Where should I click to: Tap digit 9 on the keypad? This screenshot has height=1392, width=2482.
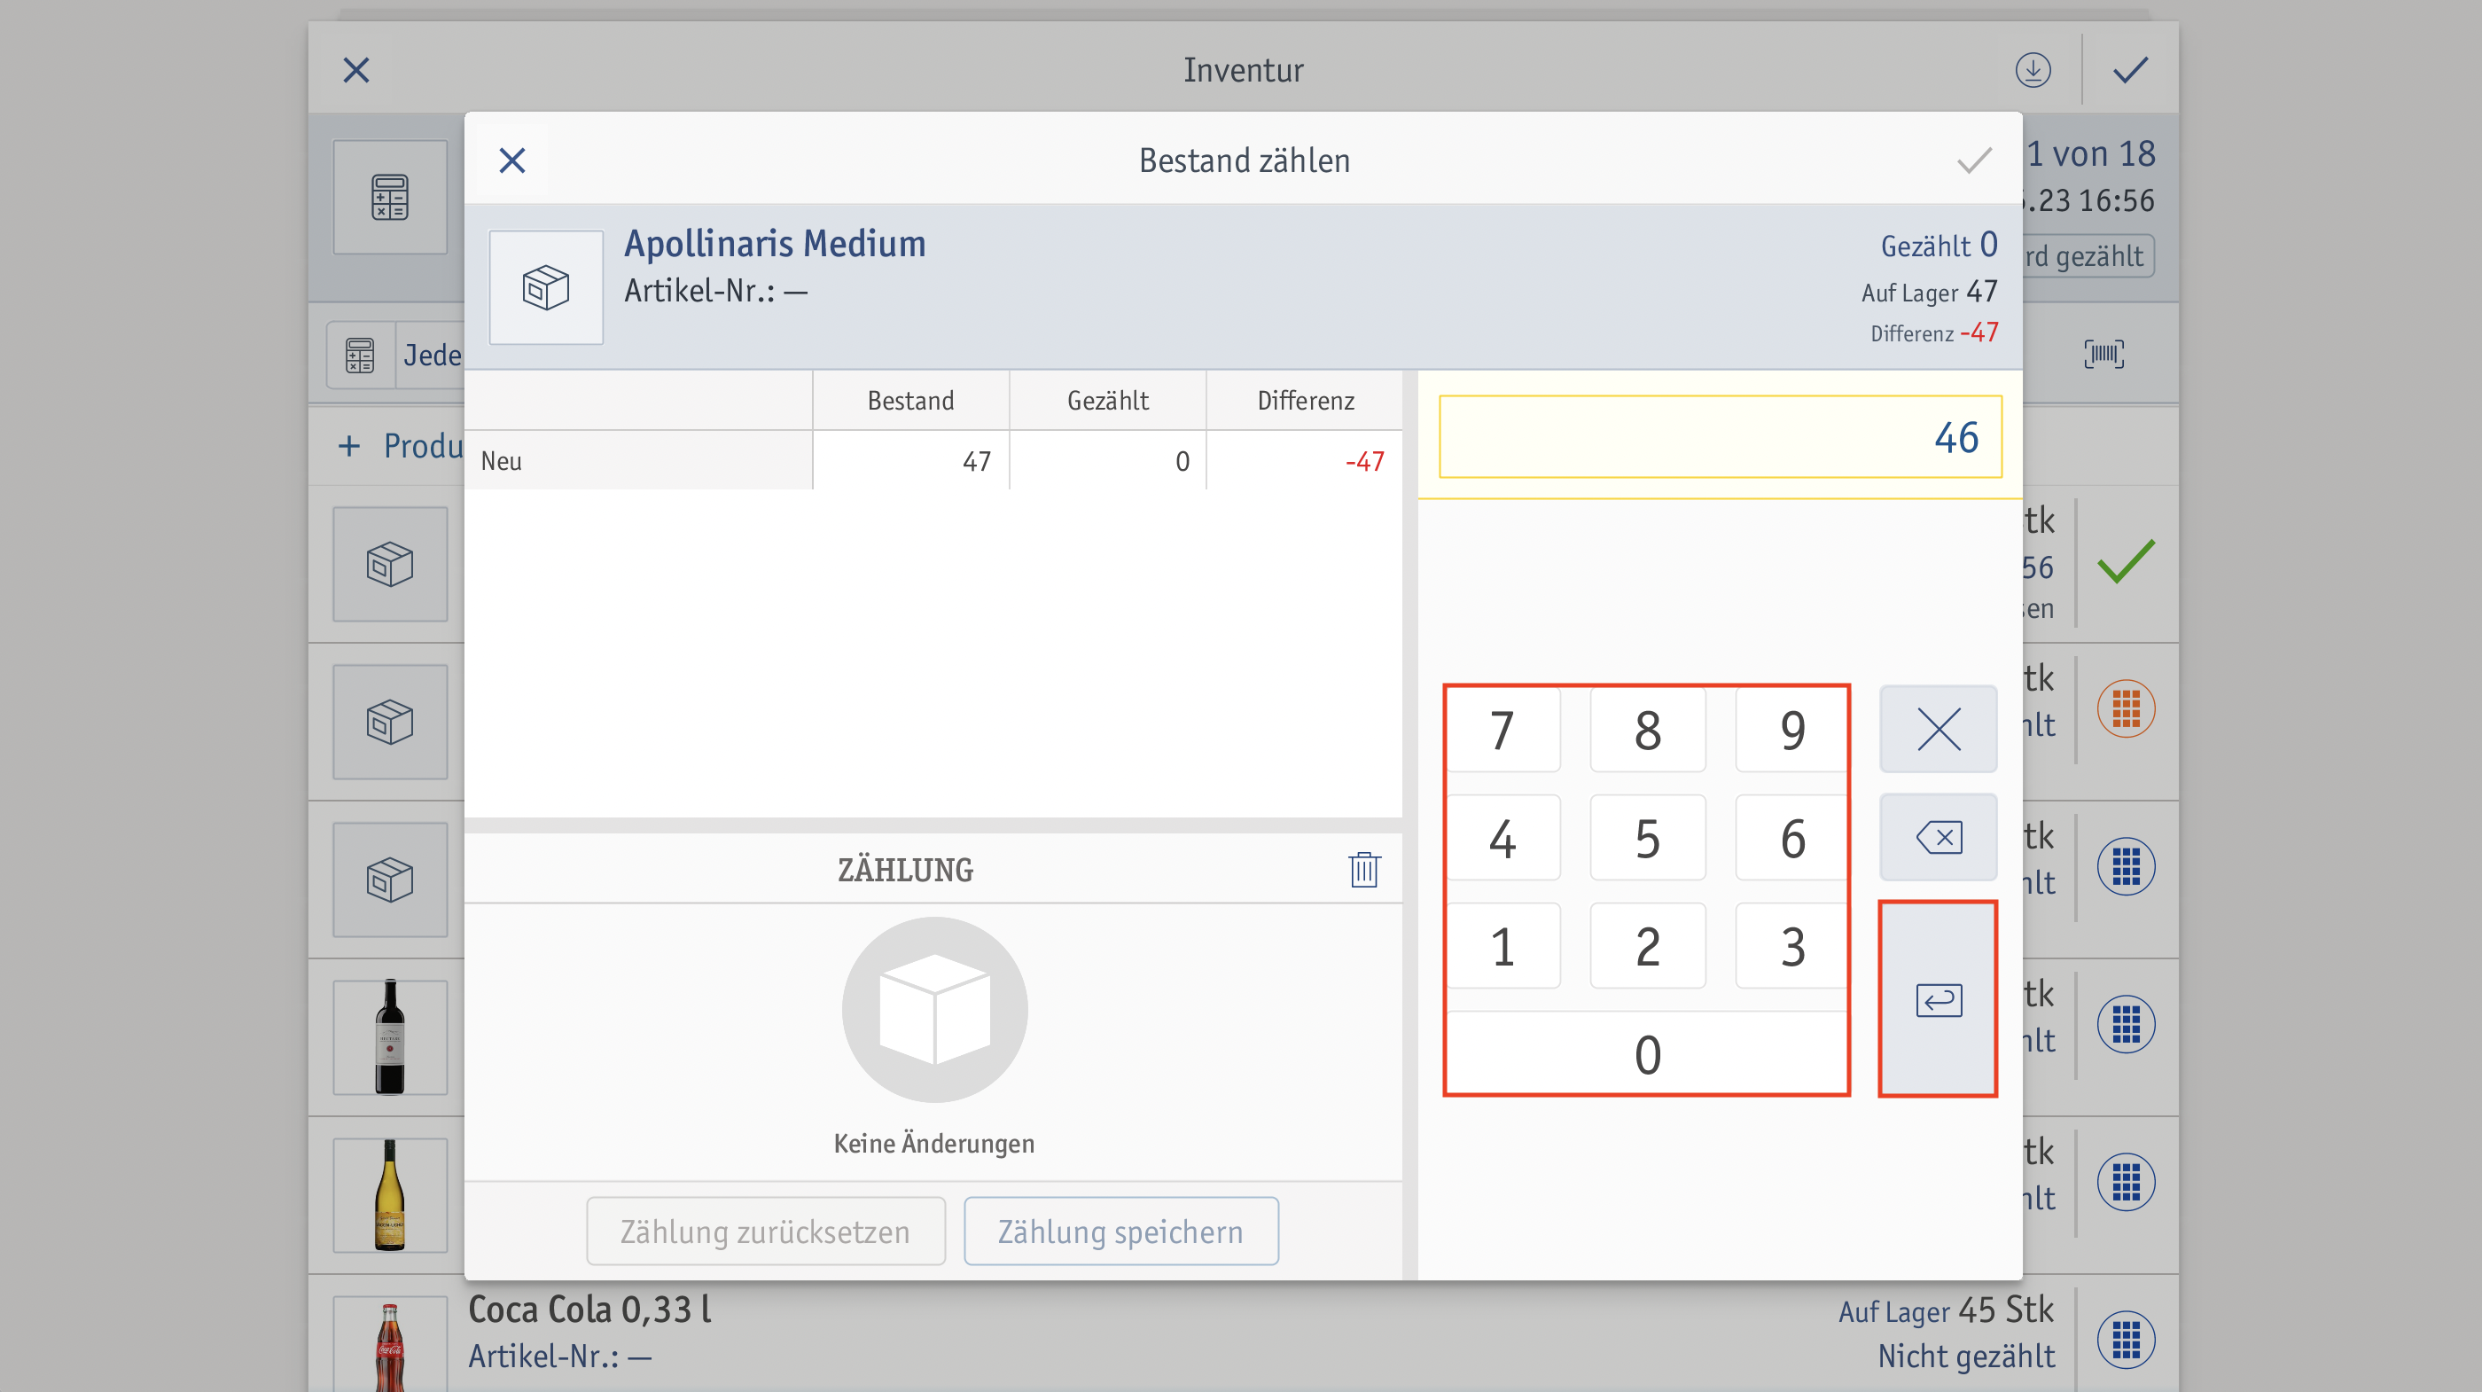tap(1791, 730)
